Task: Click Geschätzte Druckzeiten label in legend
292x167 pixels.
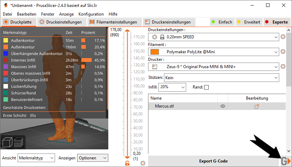Action: click(25, 108)
